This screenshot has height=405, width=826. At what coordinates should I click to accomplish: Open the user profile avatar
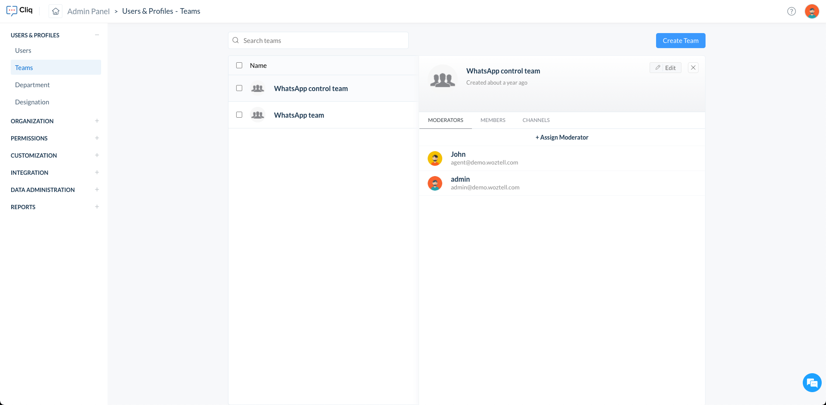point(812,11)
